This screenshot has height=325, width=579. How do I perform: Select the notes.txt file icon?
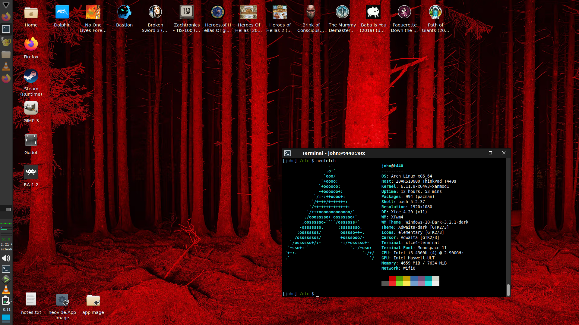point(31,304)
